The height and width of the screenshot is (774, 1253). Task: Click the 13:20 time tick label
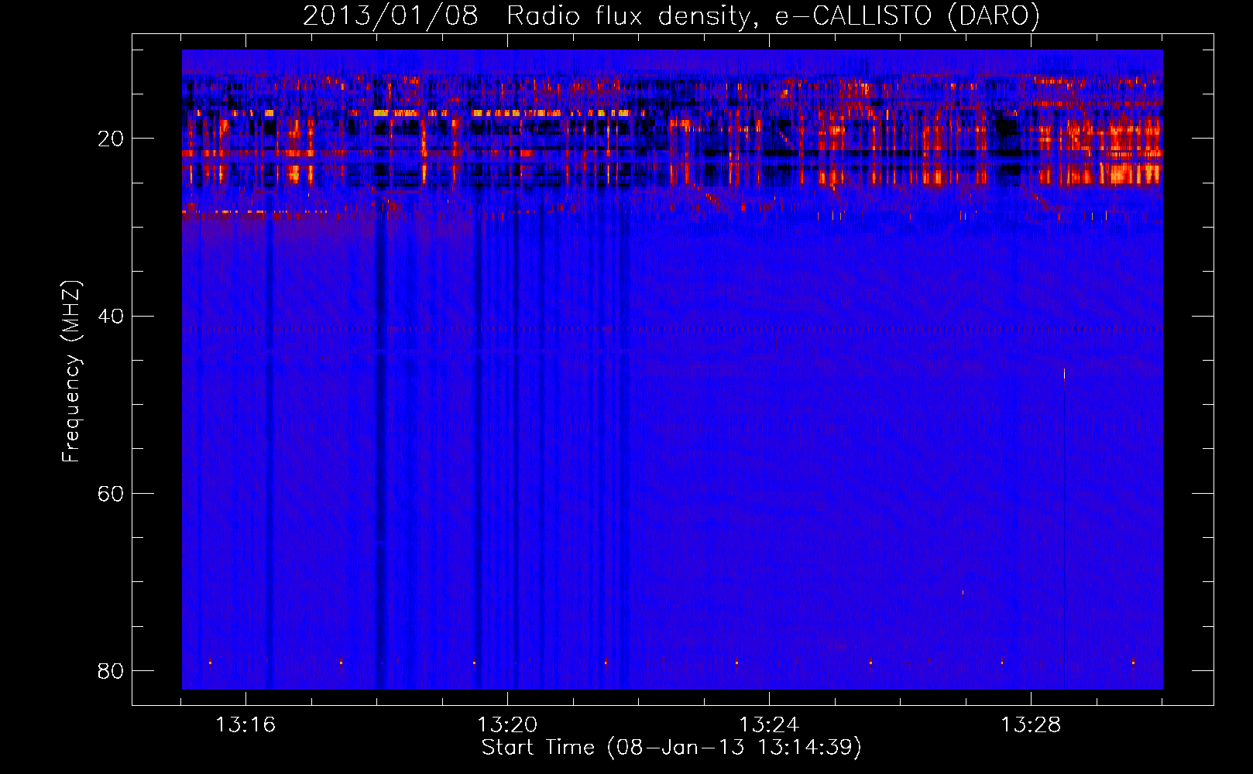click(507, 725)
